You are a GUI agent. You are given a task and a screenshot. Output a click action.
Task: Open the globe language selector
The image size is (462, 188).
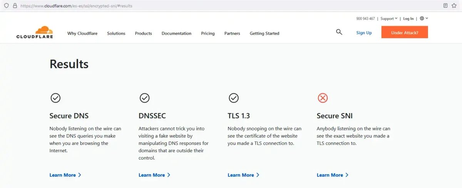point(424,18)
